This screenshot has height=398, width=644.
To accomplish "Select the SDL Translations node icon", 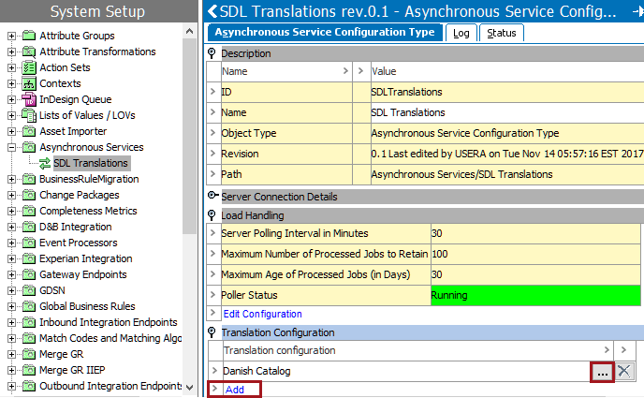I will point(44,163).
